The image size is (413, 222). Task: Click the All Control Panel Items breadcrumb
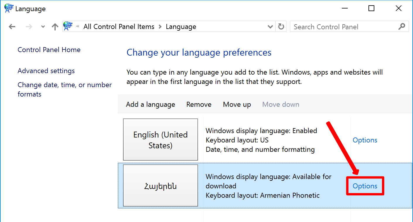pyautogui.click(x=119, y=27)
